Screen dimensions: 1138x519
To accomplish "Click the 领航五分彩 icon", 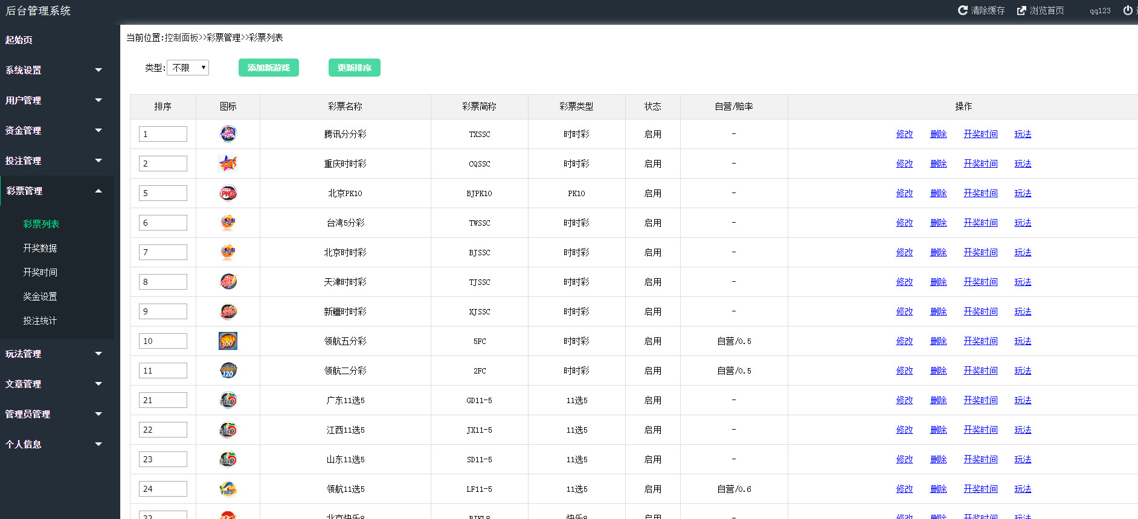I will pyautogui.click(x=228, y=341).
